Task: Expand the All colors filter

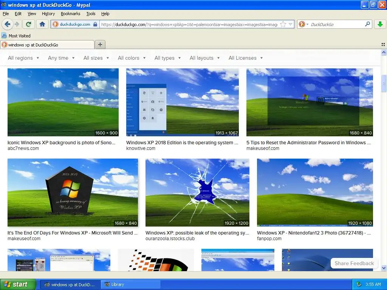Action: 132,58
